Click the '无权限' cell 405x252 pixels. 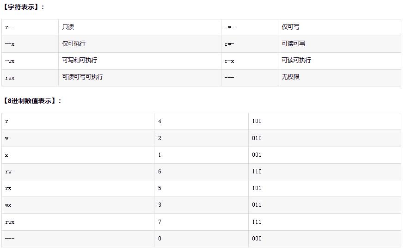(x=291, y=77)
